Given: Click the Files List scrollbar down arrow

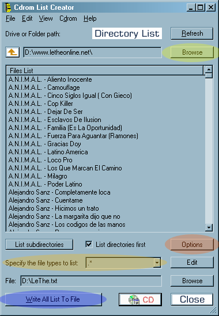Looking at the screenshot, I should point(209,227).
